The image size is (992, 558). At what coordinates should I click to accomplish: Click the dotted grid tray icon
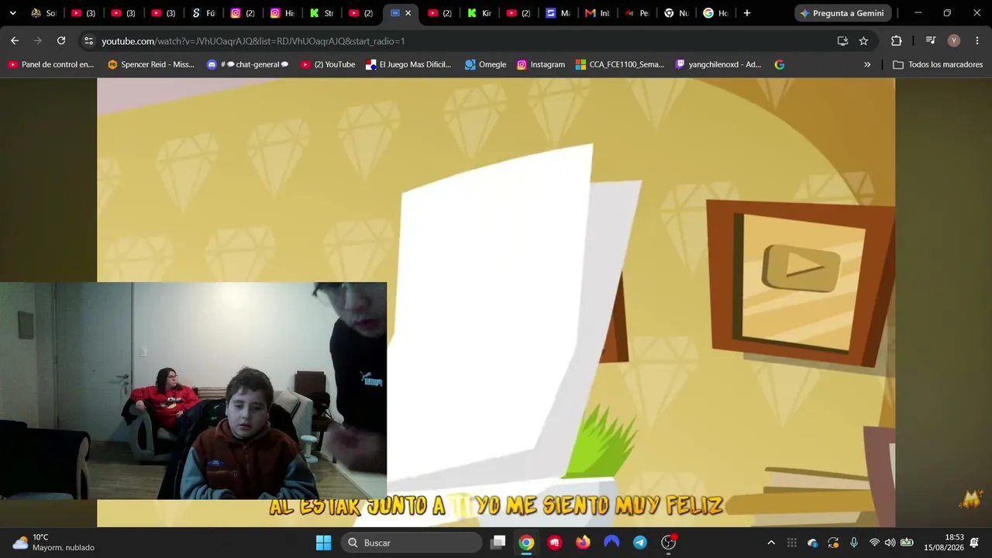coord(792,542)
